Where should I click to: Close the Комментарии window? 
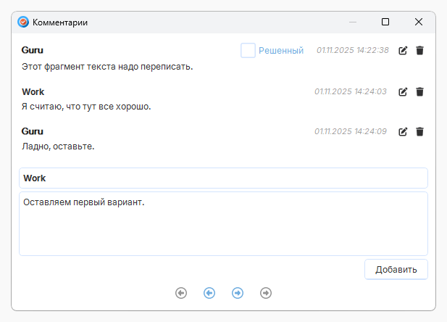pos(419,22)
